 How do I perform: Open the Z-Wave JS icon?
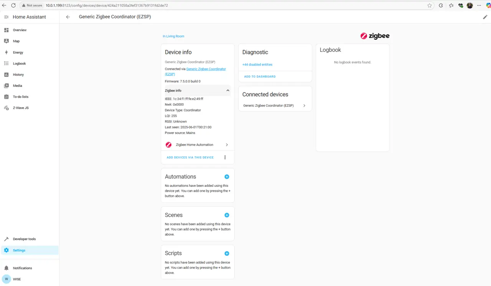[6, 108]
